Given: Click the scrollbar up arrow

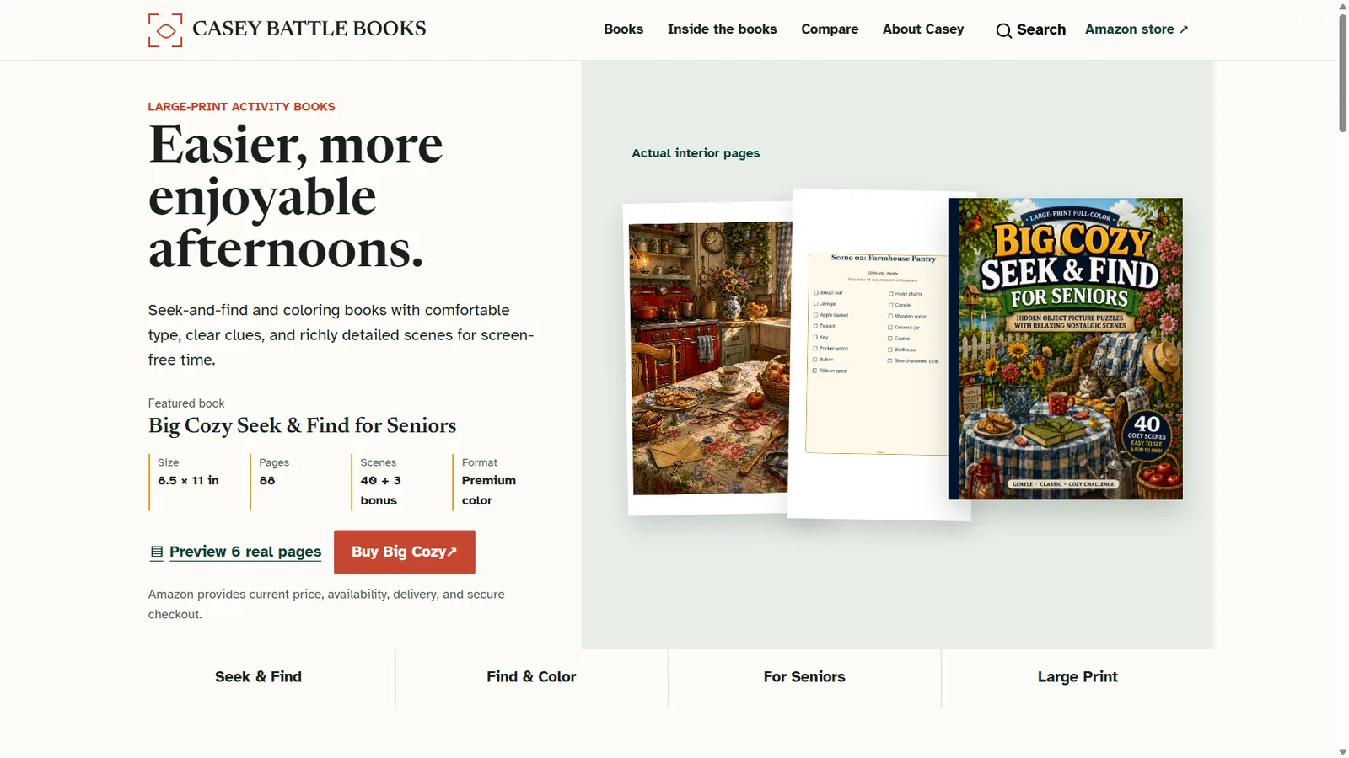Looking at the screenshot, I should coord(1342,7).
